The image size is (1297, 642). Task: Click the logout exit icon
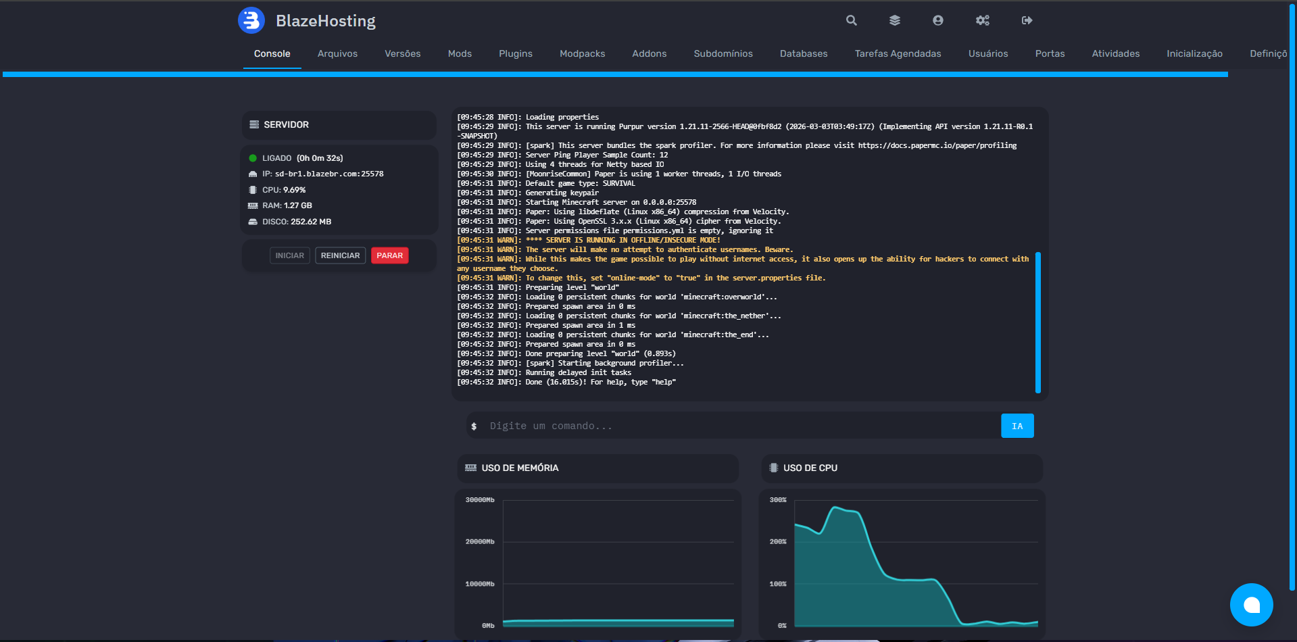[1027, 20]
